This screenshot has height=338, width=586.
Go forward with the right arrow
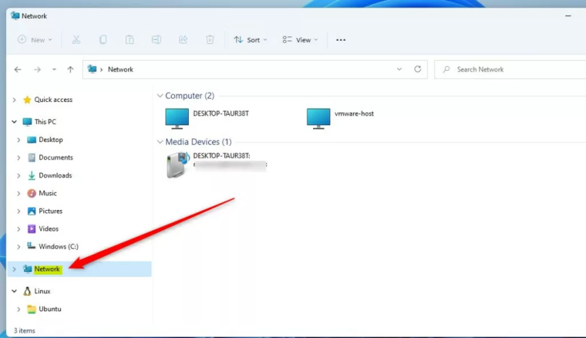click(x=37, y=70)
